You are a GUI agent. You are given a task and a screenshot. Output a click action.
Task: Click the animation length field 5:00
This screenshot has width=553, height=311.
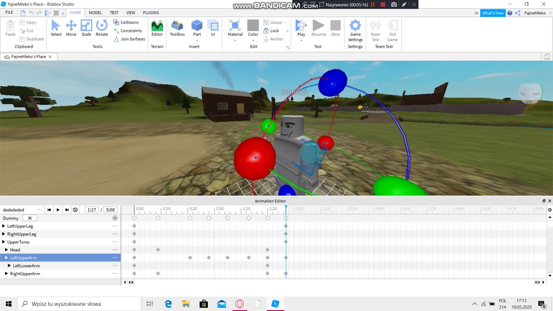click(x=111, y=210)
